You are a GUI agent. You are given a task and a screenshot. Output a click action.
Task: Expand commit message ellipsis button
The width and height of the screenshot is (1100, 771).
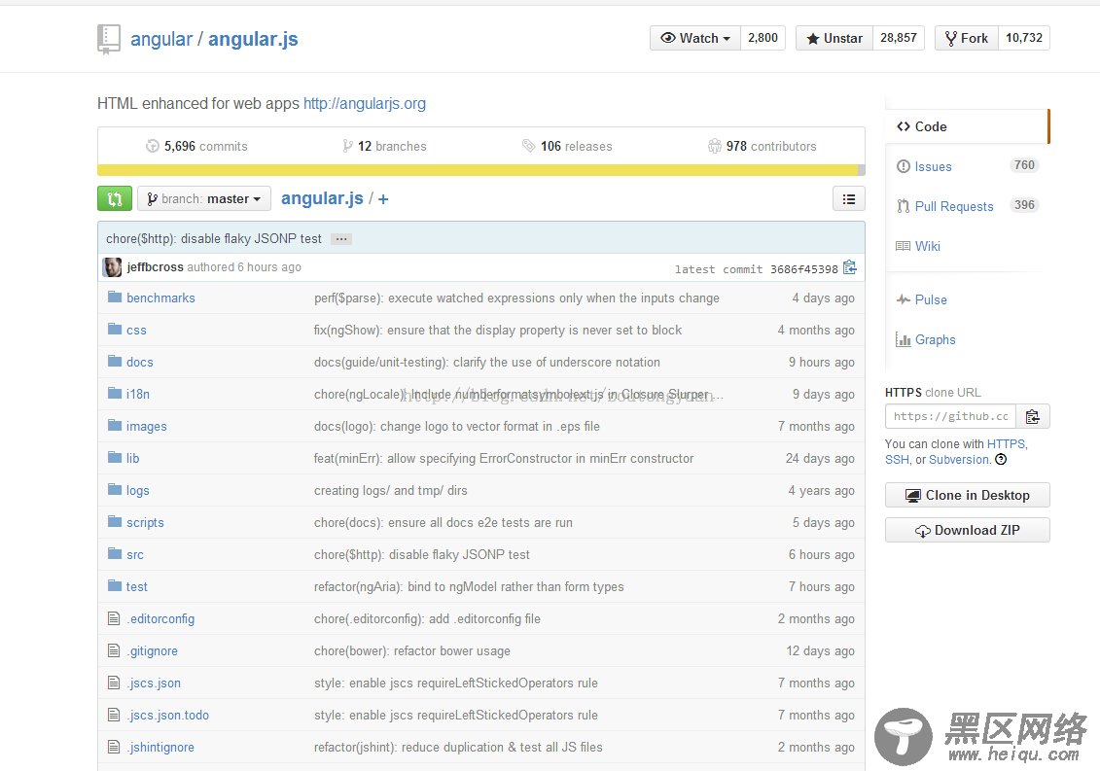coord(341,239)
